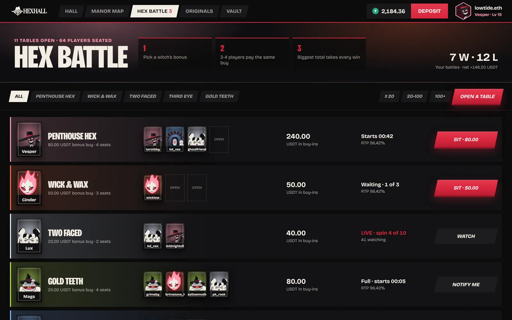Image resolution: width=512 pixels, height=320 pixels.
Task: Sit at Wick & Wax for 50.00
Action: click(x=466, y=188)
